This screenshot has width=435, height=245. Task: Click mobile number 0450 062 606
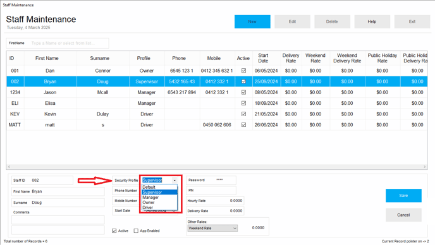[217, 125]
